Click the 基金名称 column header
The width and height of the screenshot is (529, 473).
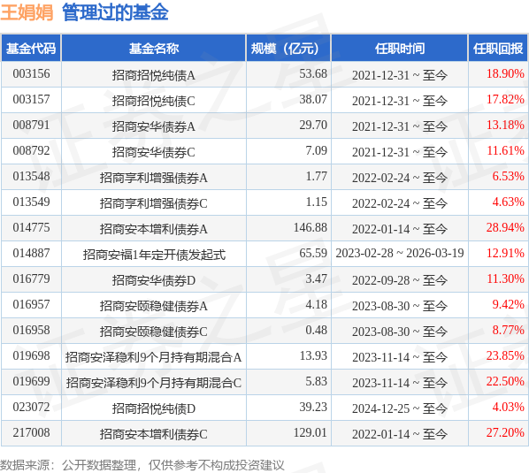pyautogui.click(x=154, y=49)
